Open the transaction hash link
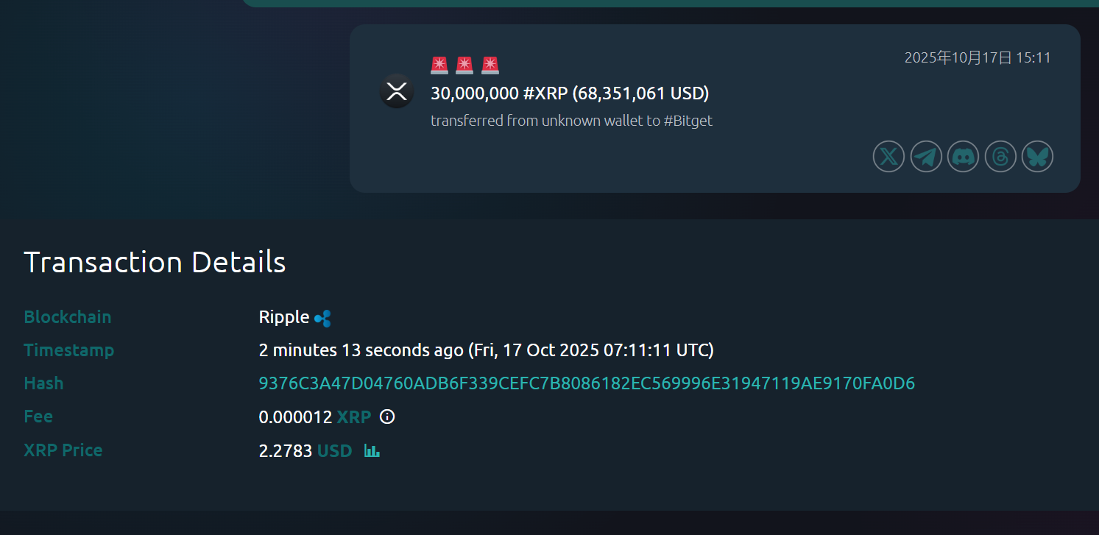Screen dimensions: 1099x535 [587, 383]
